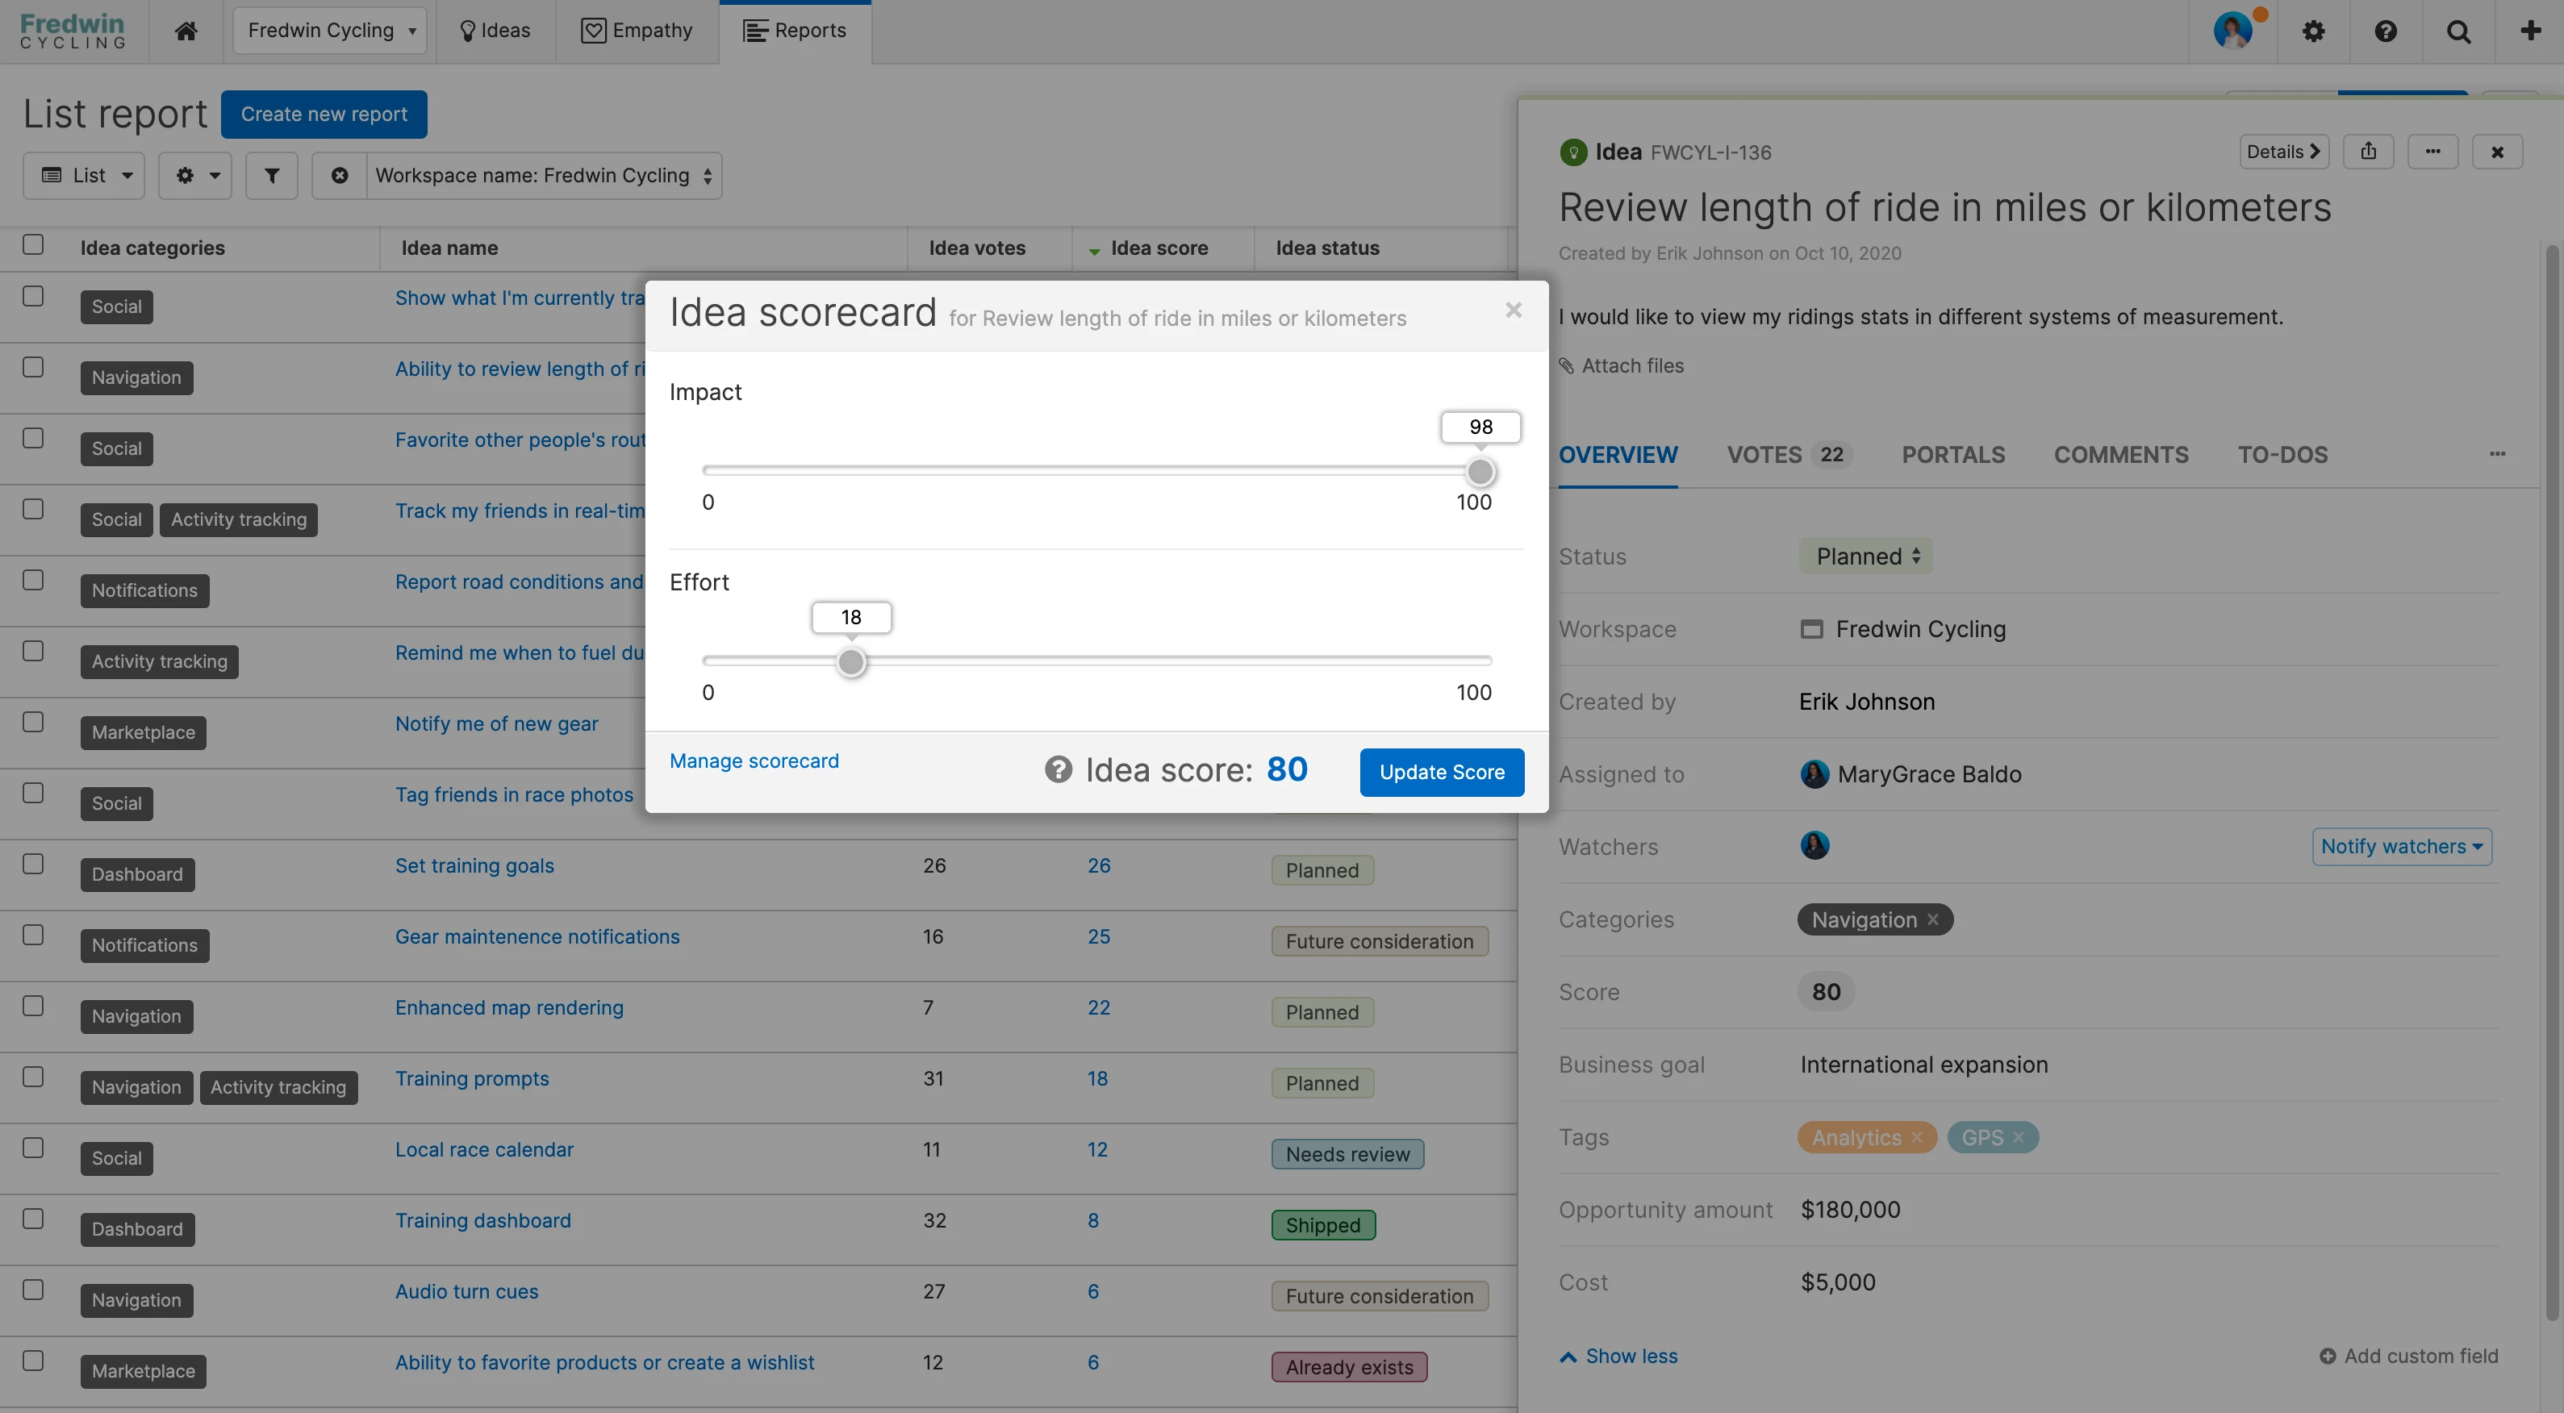Open the Manage scorecard link
Screen dimensions: 2564x1413
click(x=754, y=761)
